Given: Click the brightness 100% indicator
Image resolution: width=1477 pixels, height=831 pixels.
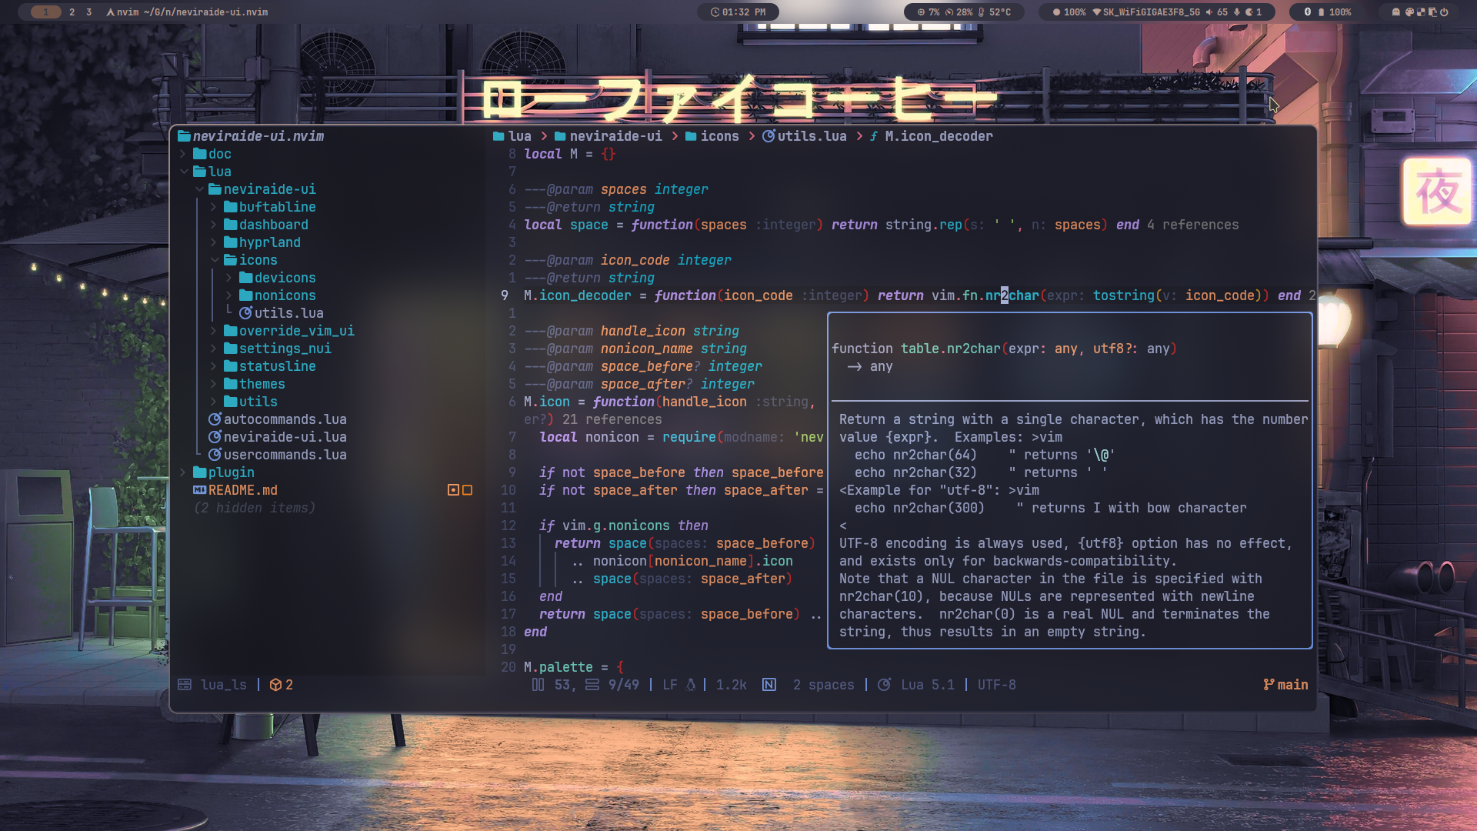Looking at the screenshot, I should (1069, 12).
